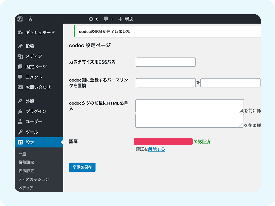This screenshot has width=275, height=206.
Task: Click the ツール wrench icon
Action: click(x=20, y=132)
